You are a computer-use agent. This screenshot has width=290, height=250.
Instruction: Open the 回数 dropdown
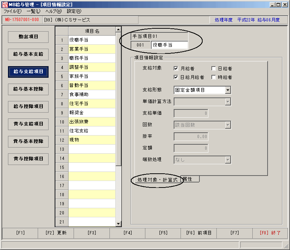(228, 125)
